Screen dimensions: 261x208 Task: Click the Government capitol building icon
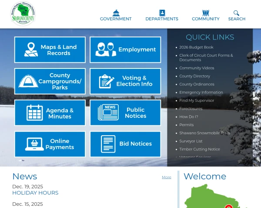pyautogui.click(x=116, y=13)
